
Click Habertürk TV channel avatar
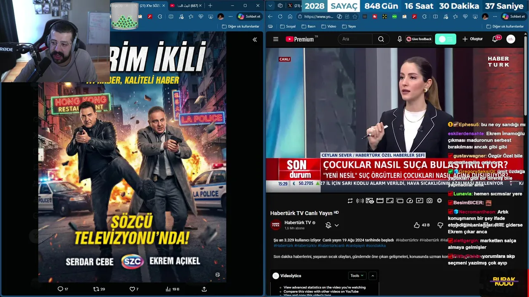[276, 225]
